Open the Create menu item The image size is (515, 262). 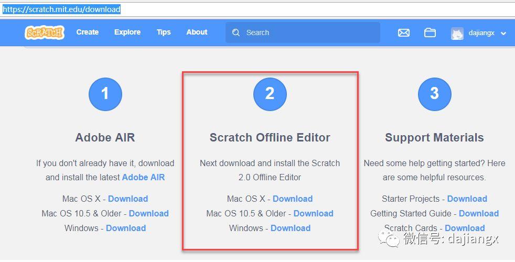(88, 32)
